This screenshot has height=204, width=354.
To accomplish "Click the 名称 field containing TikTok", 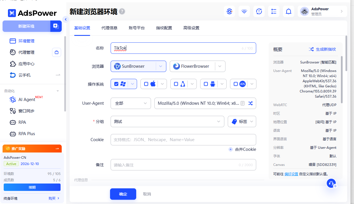I will coord(183,48).
